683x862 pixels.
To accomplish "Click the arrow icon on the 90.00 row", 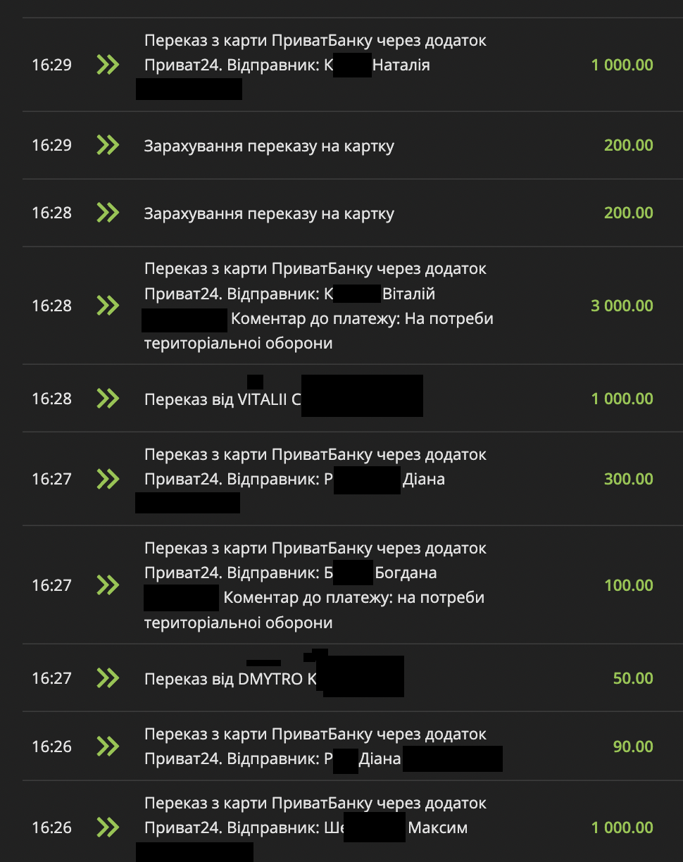I will [x=108, y=747].
